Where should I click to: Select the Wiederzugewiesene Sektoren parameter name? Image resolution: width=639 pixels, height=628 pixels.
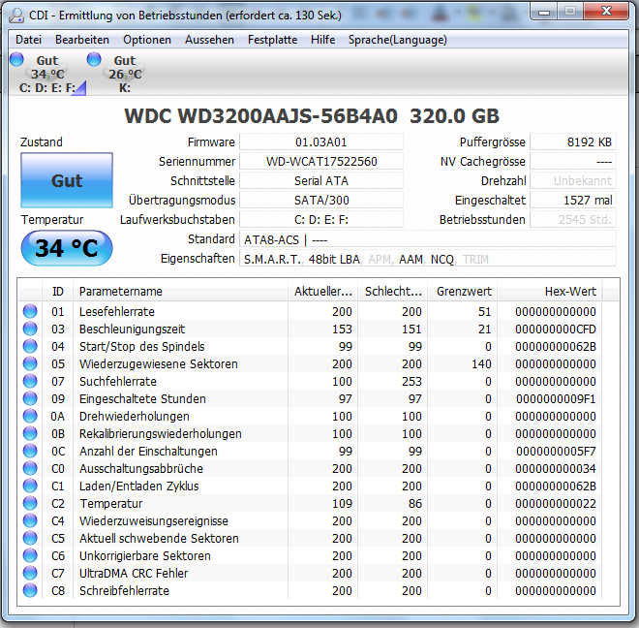point(159,364)
